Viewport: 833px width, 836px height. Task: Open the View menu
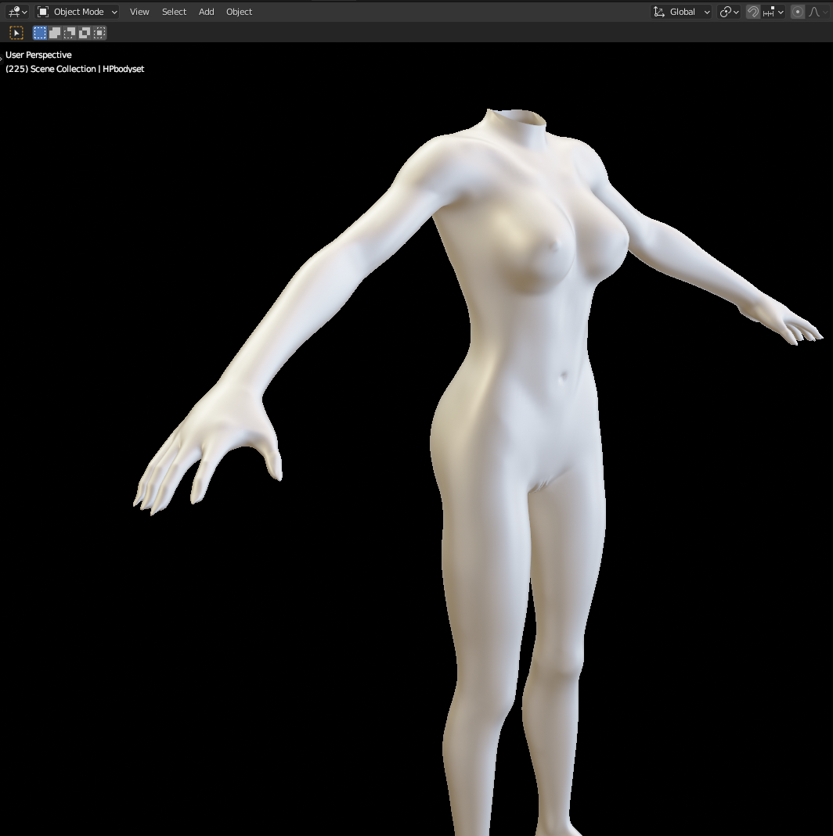tap(139, 12)
